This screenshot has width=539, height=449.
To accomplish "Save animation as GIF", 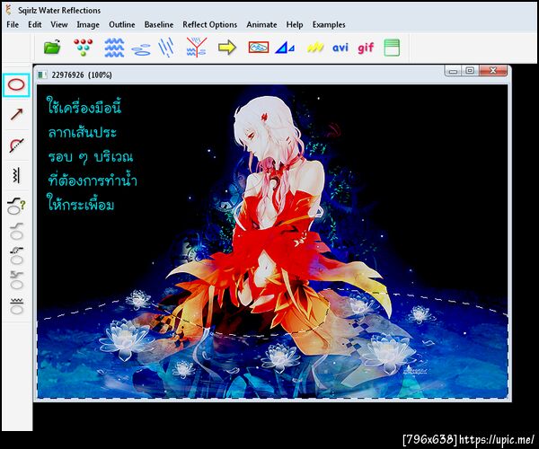I will [x=366, y=48].
